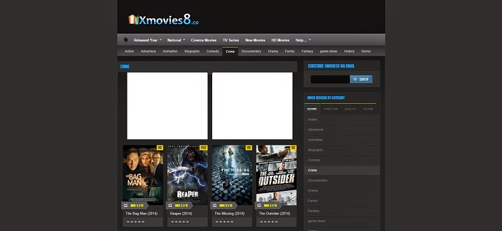The image size is (502, 231).
Task: Open Action in sidebar category list
Action: click(342, 119)
